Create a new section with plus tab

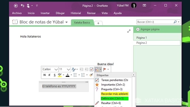pos(98,23)
